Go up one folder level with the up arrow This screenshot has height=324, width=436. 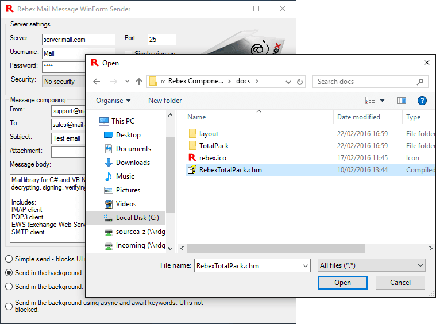(x=139, y=82)
